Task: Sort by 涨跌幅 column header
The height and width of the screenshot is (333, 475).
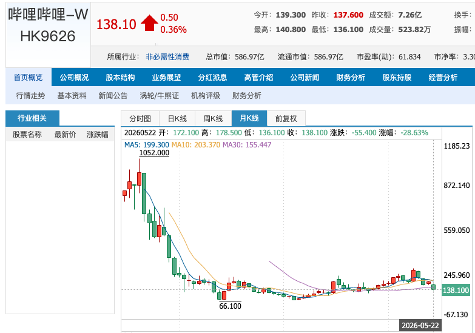Action: coord(98,134)
